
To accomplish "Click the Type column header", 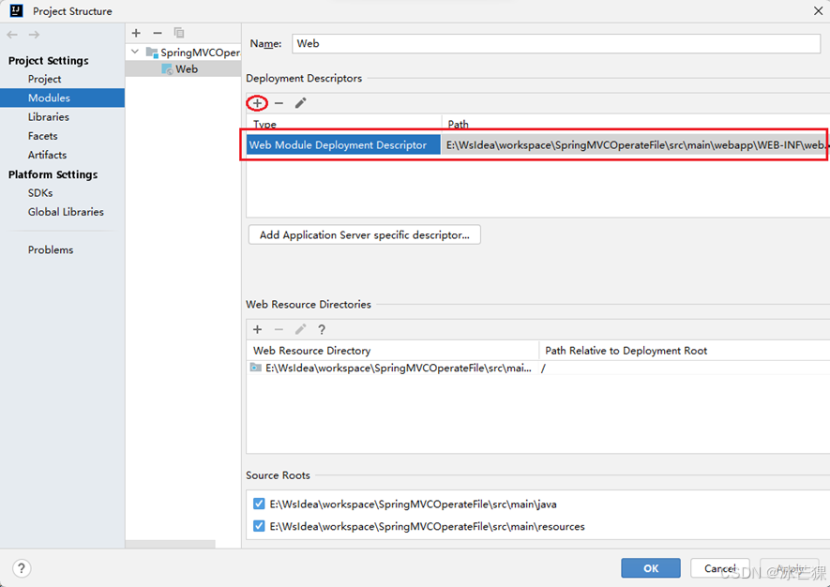I will point(344,124).
